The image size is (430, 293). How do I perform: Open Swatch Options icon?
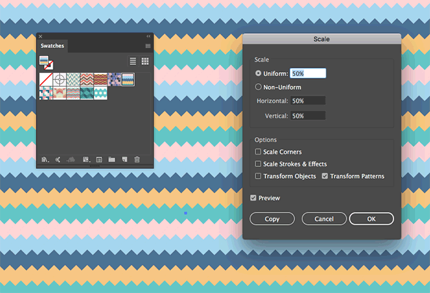99,160
